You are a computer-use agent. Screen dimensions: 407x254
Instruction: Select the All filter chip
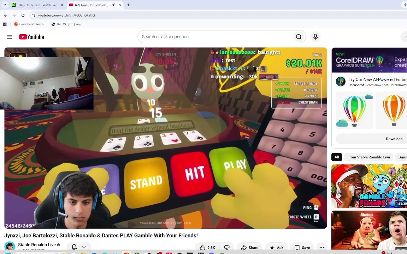pos(337,157)
